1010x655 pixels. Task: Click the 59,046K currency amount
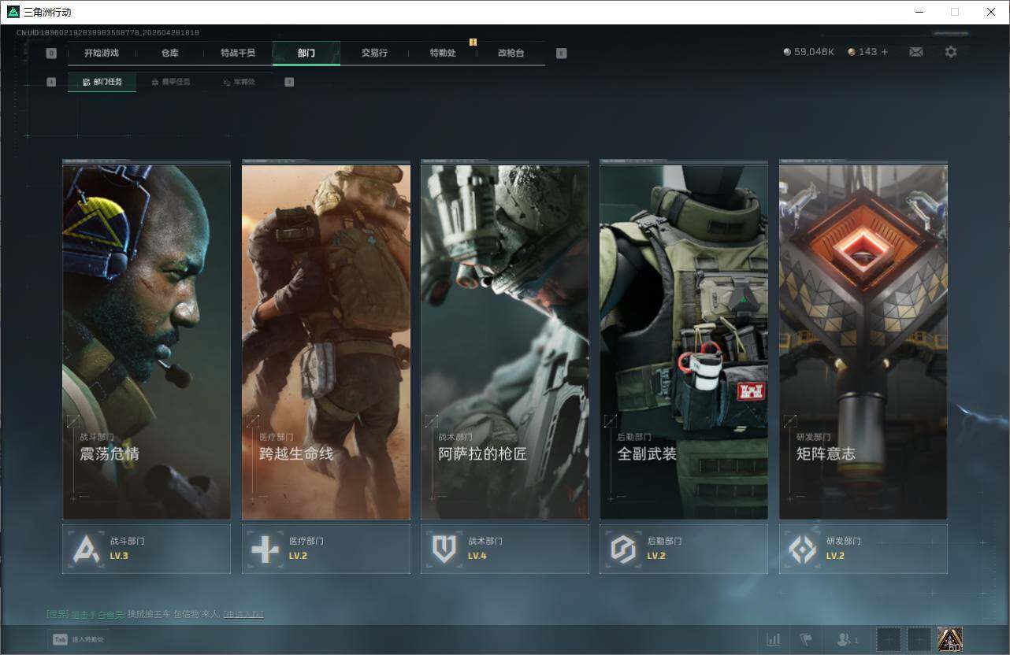pos(815,52)
